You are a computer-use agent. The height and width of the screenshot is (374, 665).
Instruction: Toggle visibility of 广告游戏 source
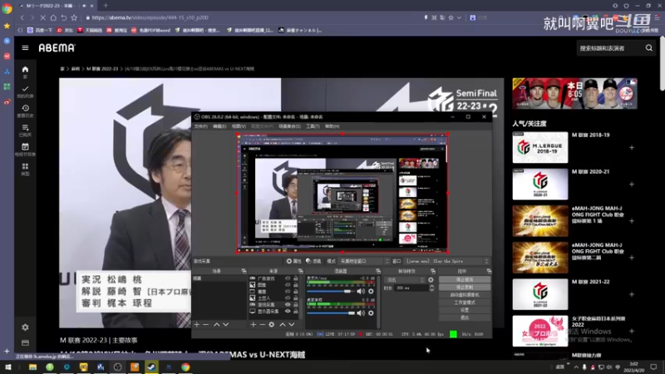(x=288, y=278)
